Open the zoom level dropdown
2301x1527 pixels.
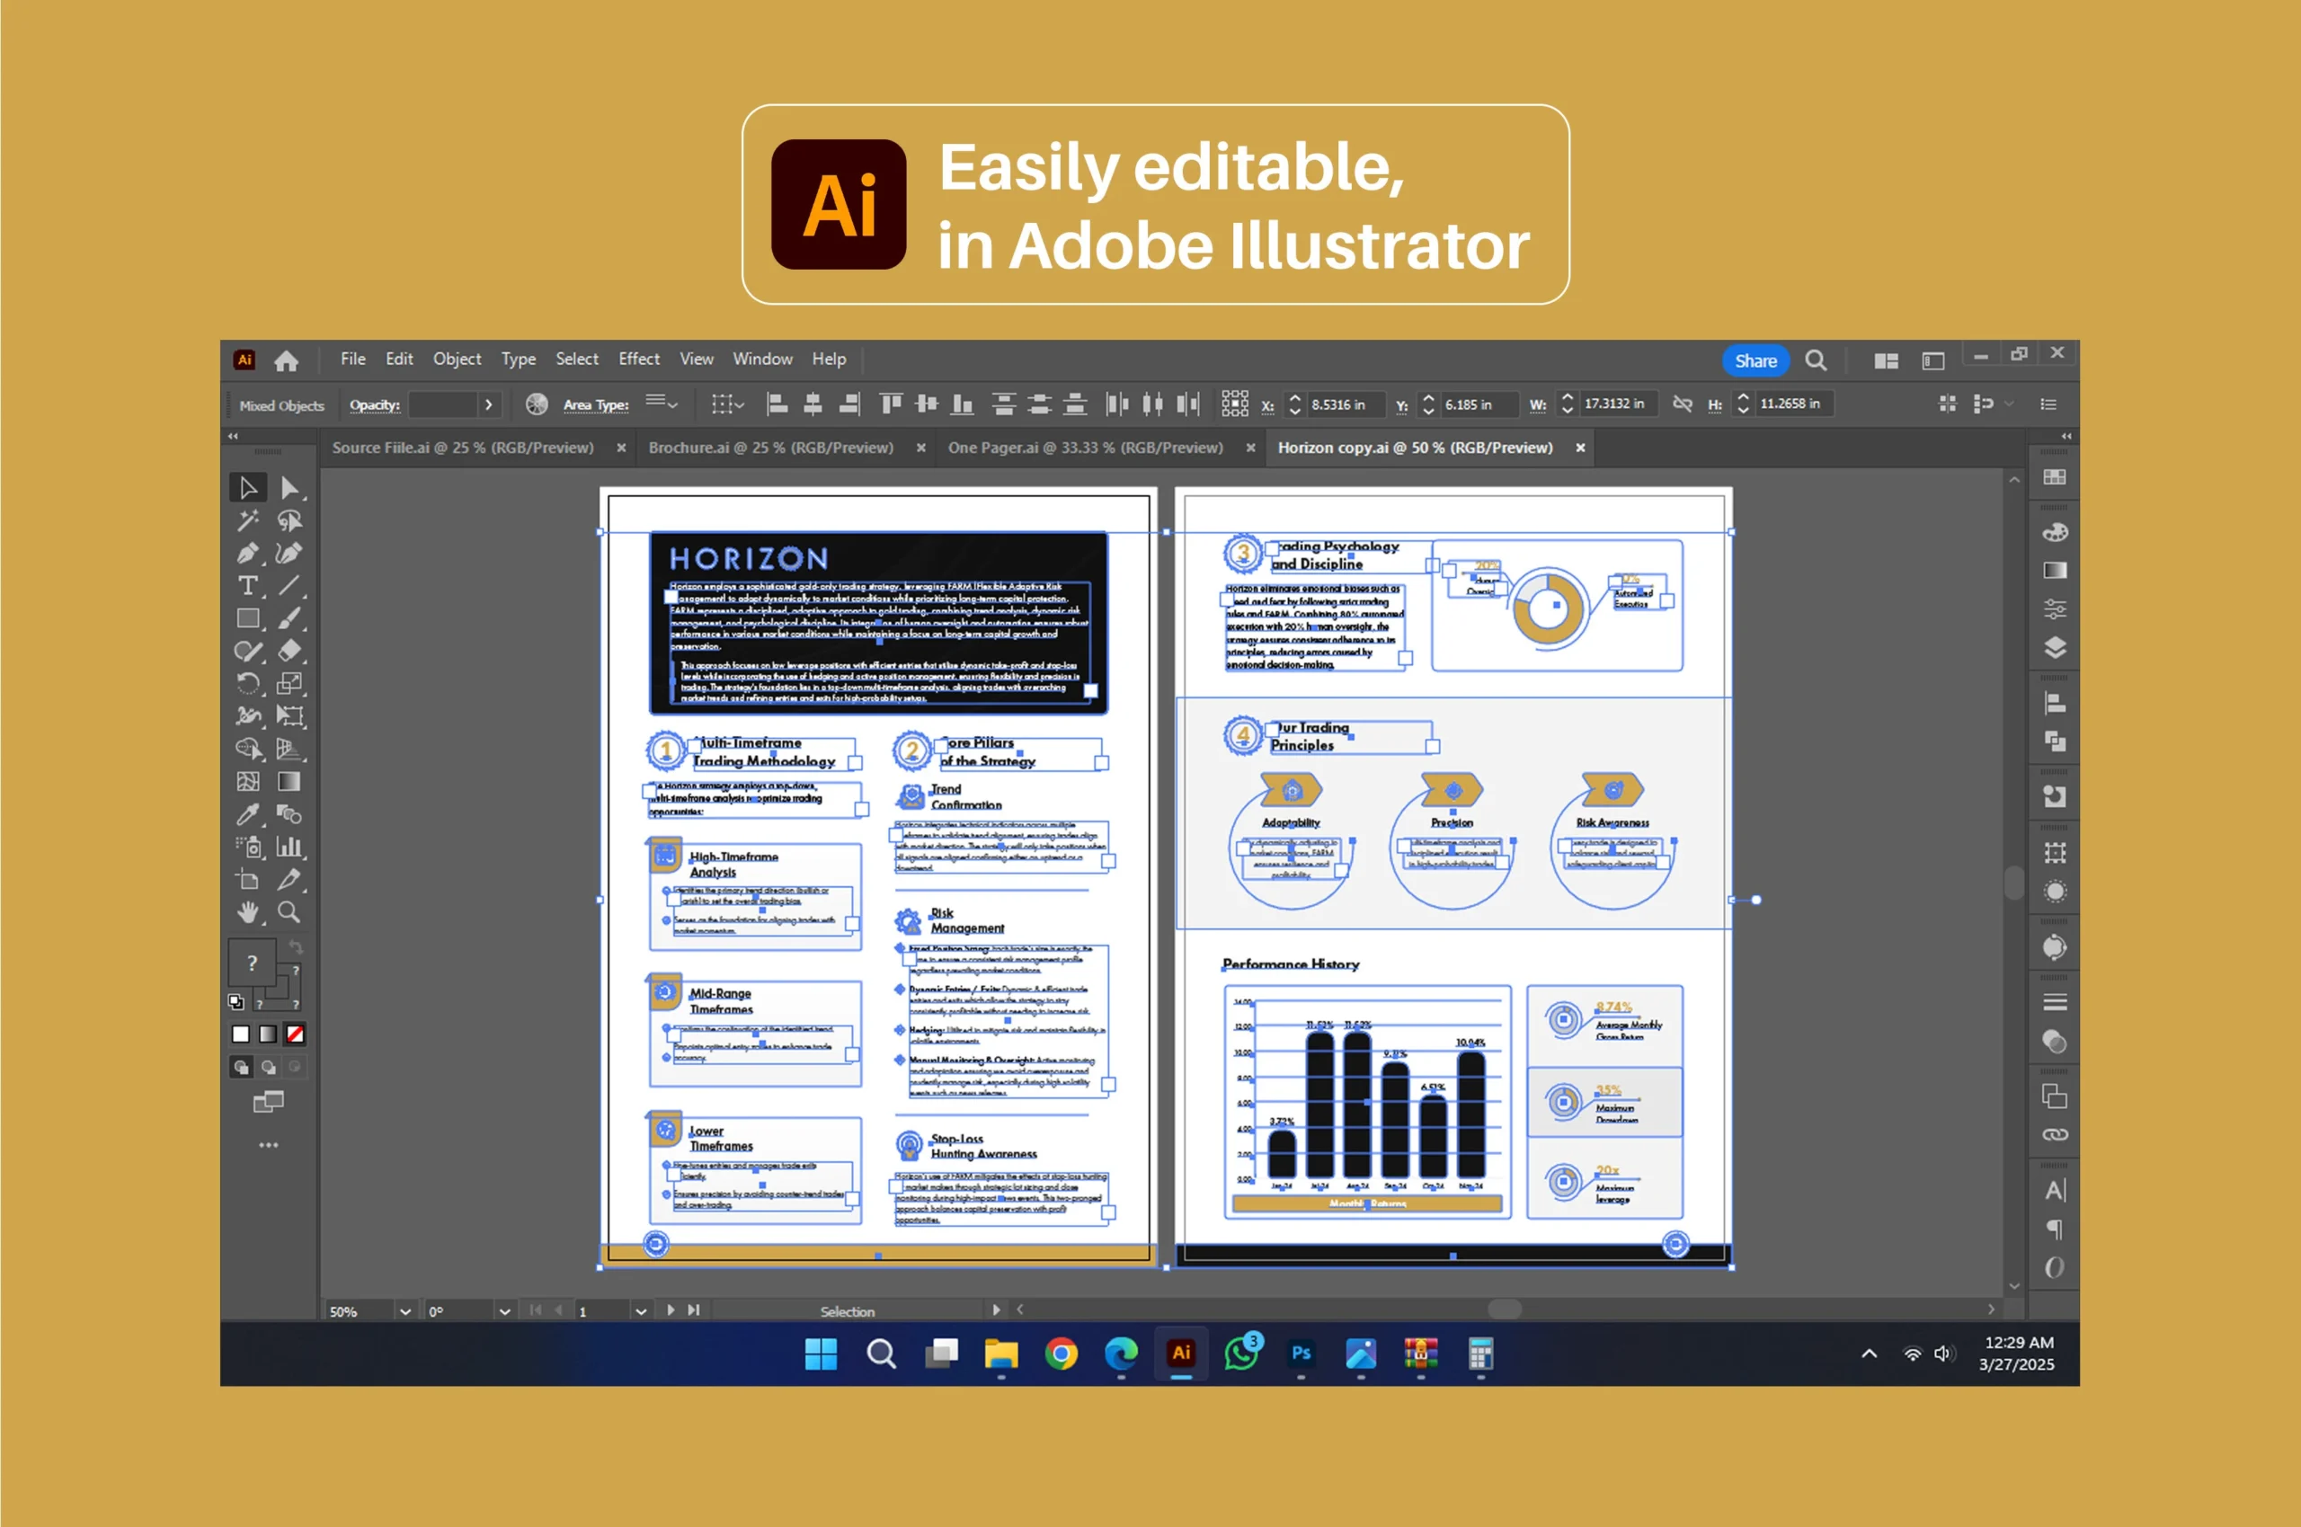(x=405, y=1312)
